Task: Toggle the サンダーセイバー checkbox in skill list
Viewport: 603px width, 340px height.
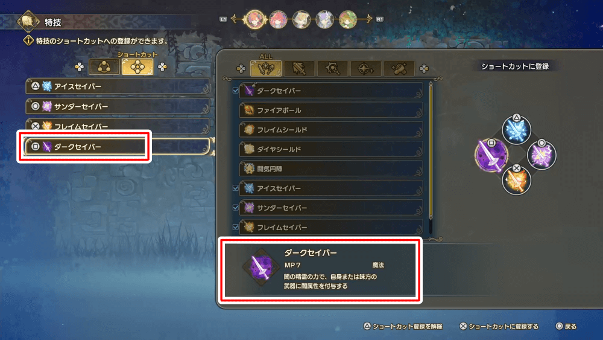Action: pos(235,208)
